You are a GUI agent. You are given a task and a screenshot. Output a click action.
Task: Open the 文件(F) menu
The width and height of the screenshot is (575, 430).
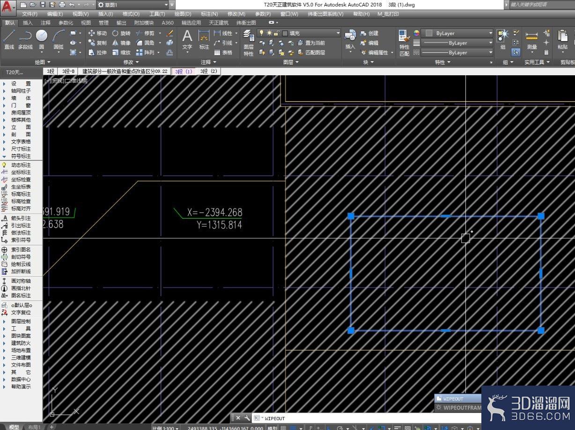(29, 14)
